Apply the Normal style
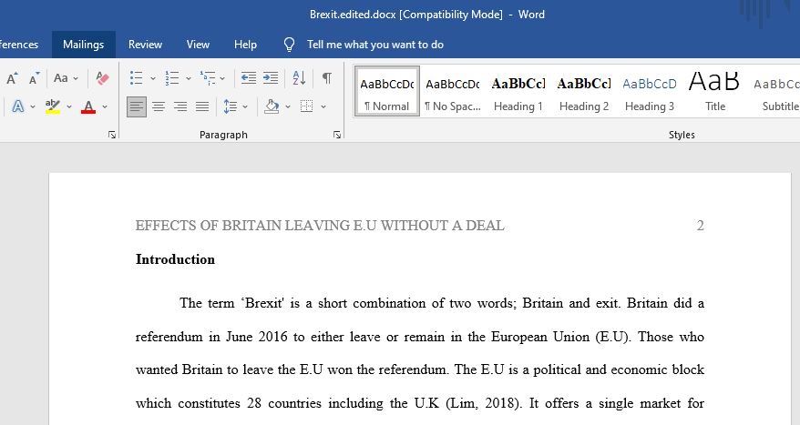The image size is (800, 425). [386, 91]
